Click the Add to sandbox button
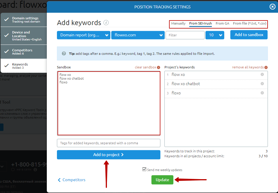The height and width of the screenshot is (193, 278). [249, 35]
